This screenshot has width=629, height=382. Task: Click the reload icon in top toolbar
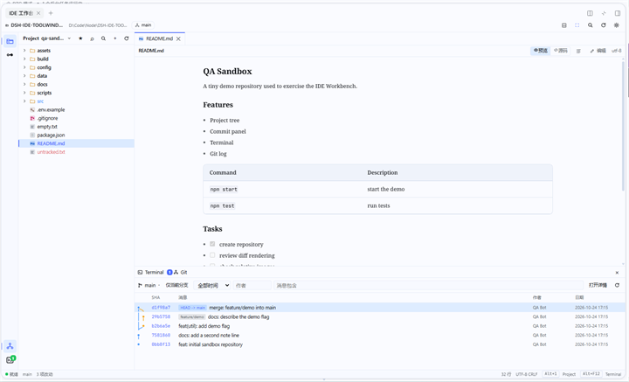(604, 25)
